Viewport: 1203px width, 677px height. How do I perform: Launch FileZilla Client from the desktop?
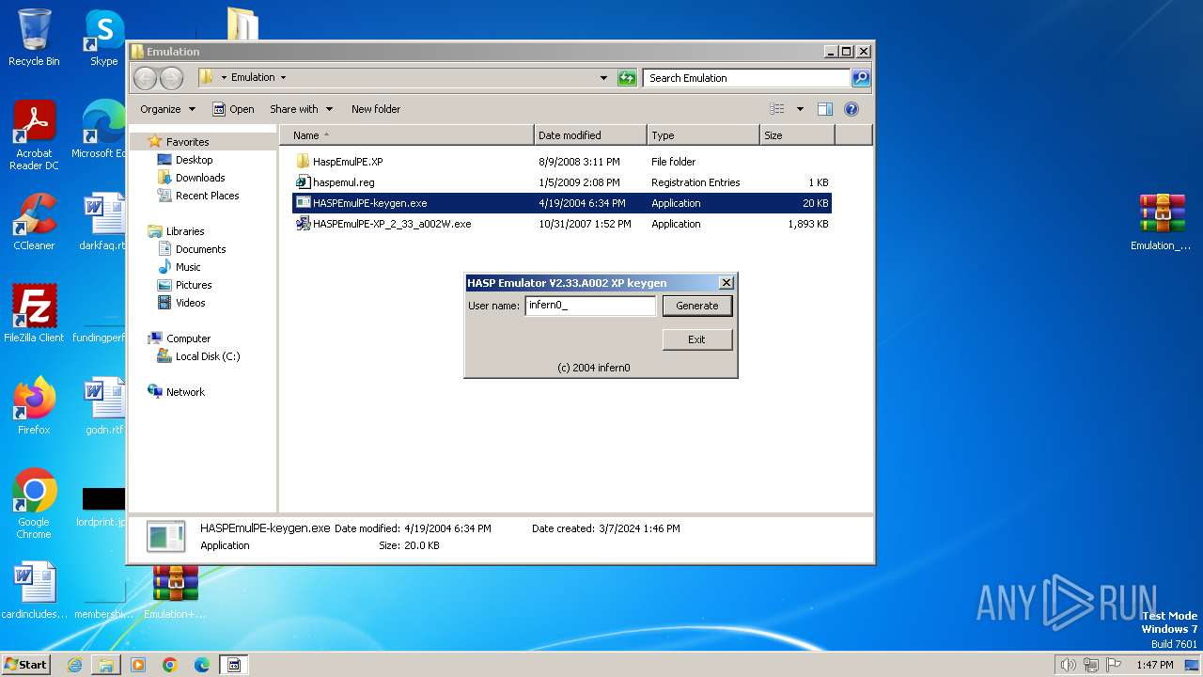click(34, 313)
